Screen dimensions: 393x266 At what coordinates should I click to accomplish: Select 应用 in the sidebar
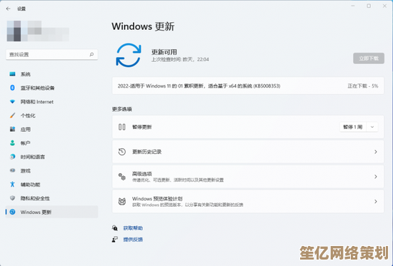click(x=51, y=129)
